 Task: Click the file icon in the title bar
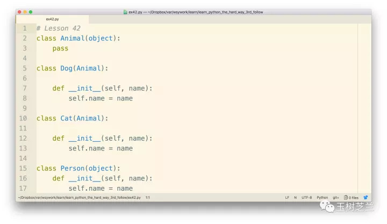point(125,12)
